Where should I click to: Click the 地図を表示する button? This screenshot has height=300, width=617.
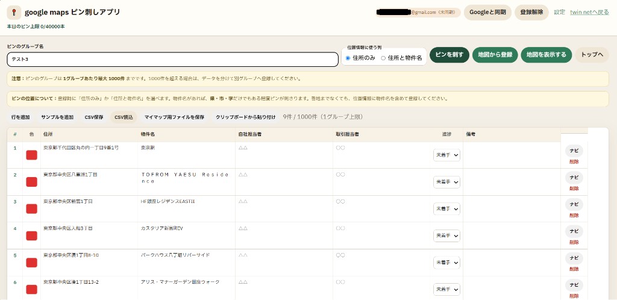pyautogui.click(x=546, y=55)
